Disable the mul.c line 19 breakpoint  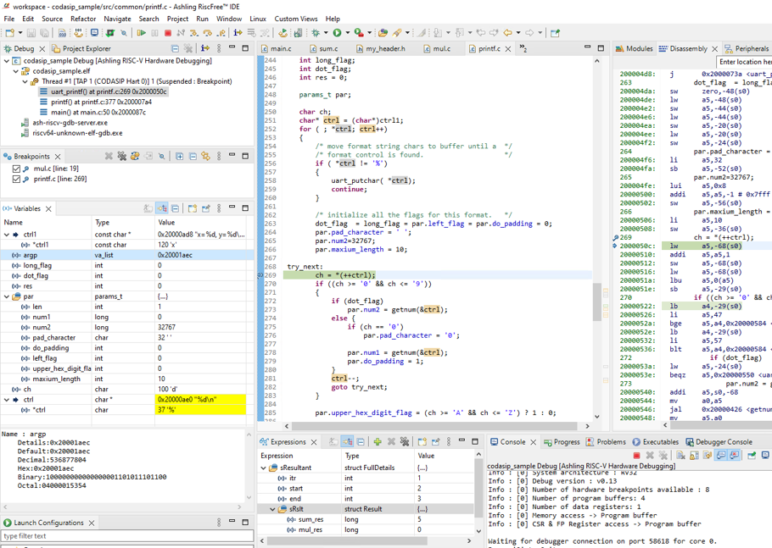click(x=16, y=169)
